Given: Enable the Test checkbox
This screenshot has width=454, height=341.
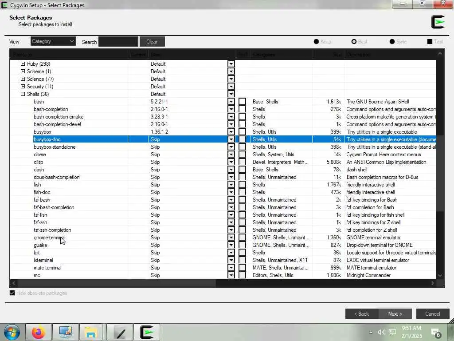Looking at the screenshot, I should point(430,42).
